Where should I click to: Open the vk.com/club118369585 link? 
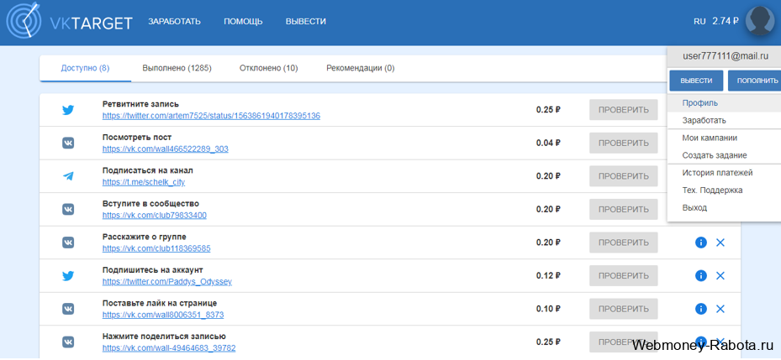[156, 248]
